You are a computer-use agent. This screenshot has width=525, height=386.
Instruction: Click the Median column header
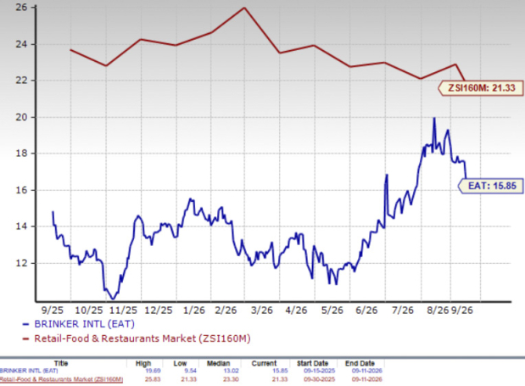[x=218, y=363]
